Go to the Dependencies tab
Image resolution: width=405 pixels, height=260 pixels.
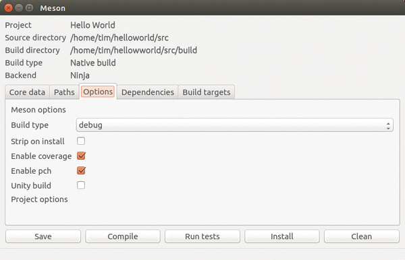pos(147,92)
